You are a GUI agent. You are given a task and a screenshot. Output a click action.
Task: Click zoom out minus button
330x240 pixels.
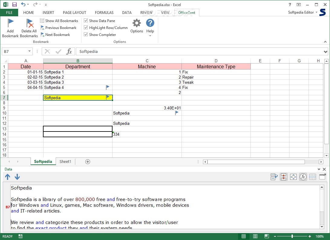click(275, 236)
